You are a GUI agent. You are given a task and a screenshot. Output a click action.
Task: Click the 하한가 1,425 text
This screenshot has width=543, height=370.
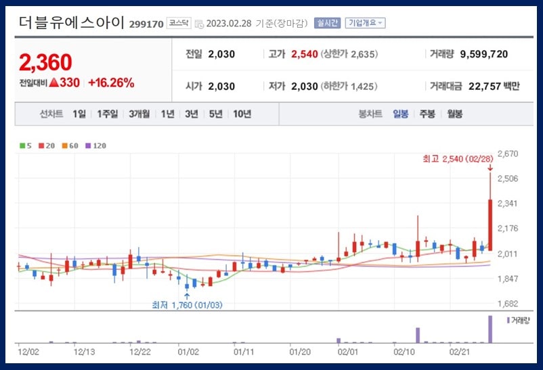[x=349, y=86]
